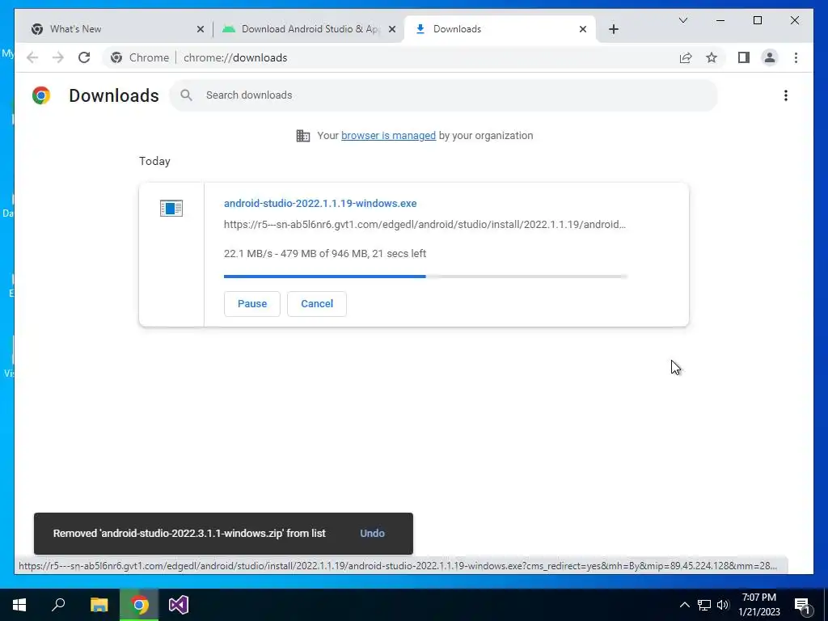
Task: Open the Chrome profile avatar menu
Action: coord(770,57)
